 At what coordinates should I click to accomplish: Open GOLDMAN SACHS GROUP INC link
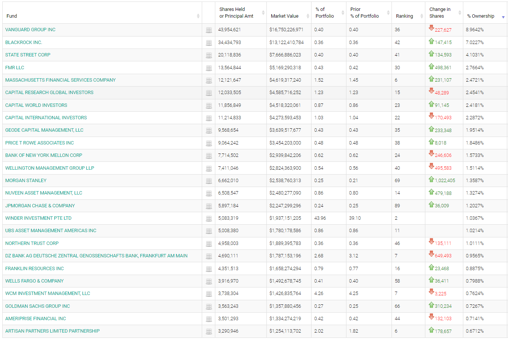(38, 306)
